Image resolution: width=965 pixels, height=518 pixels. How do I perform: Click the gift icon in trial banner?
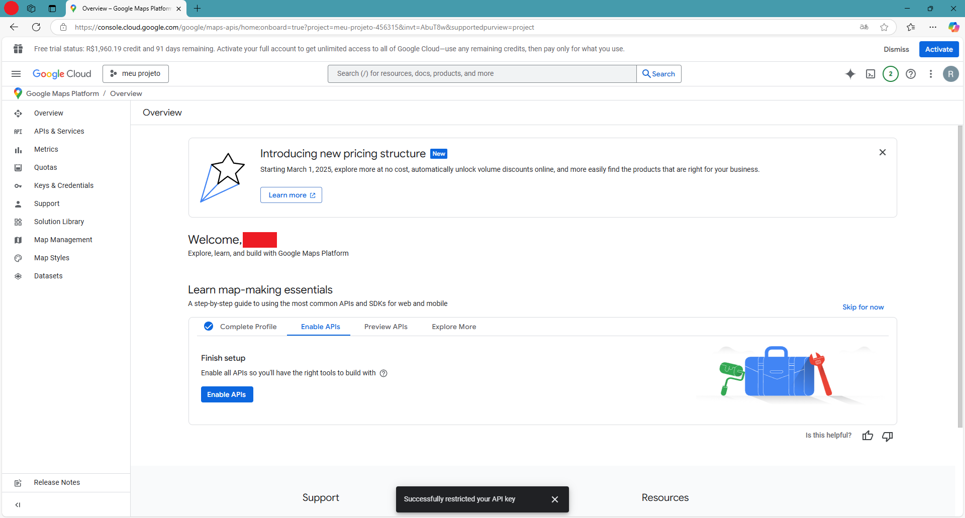[x=18, y=49]
